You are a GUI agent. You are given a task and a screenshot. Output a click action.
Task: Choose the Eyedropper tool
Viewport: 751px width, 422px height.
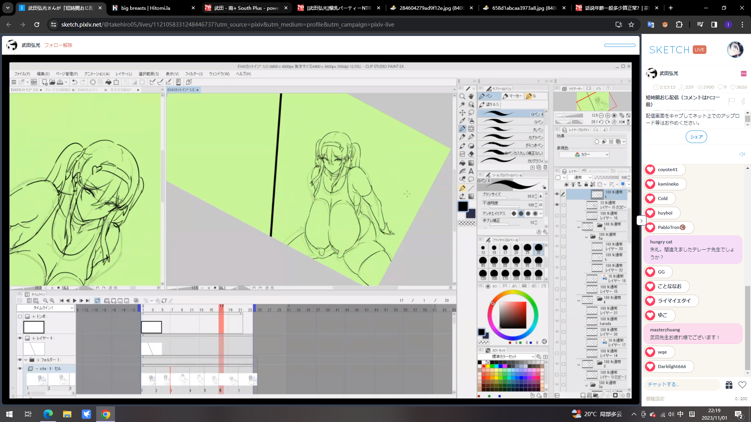click(x=462, y=121)
